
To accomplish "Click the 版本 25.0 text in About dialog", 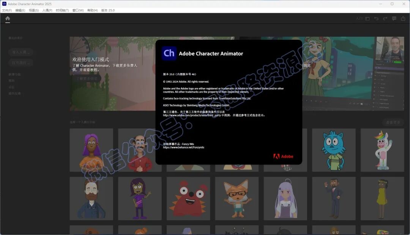I will coord(179,74).
